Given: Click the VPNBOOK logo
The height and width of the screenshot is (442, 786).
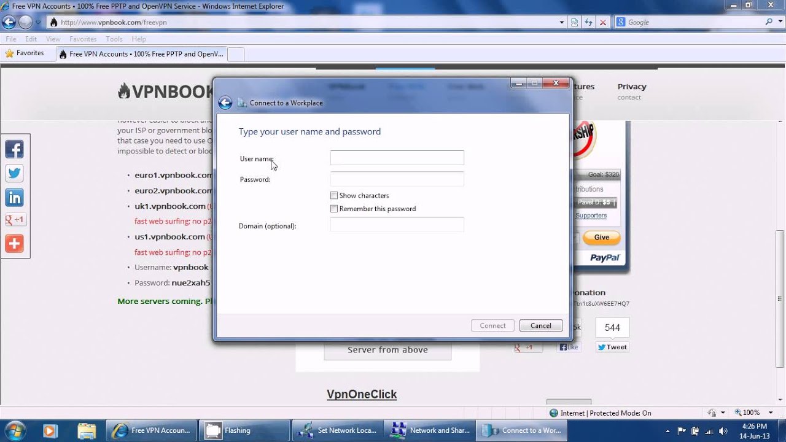Looking at the screenshot, I should point(165,91).
